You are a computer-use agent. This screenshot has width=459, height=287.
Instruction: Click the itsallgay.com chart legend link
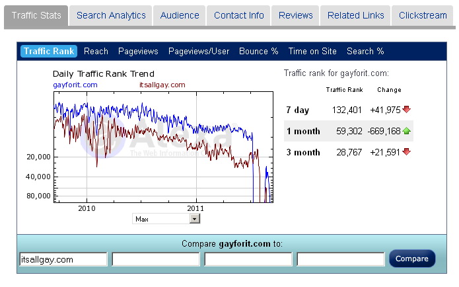162,85
